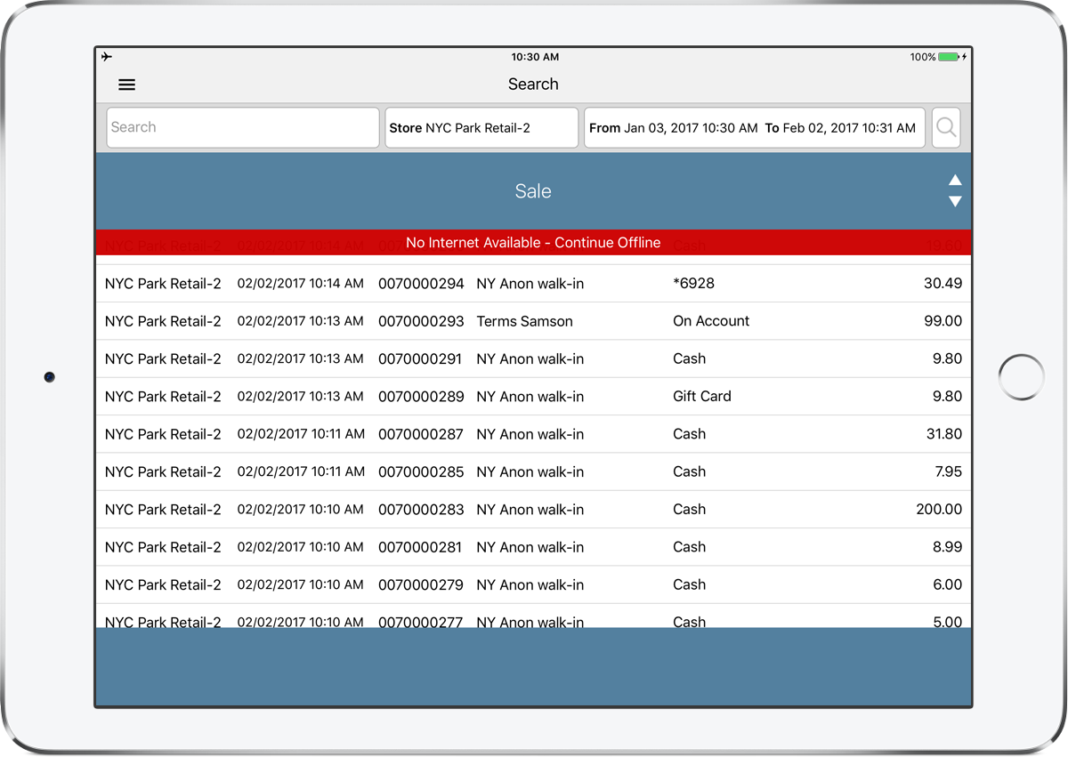This screenshot has width=1068, height=757.
Task: Click the 10:30 AM clock in status bar
Action: pyautogui.click(x=535, y=57)
